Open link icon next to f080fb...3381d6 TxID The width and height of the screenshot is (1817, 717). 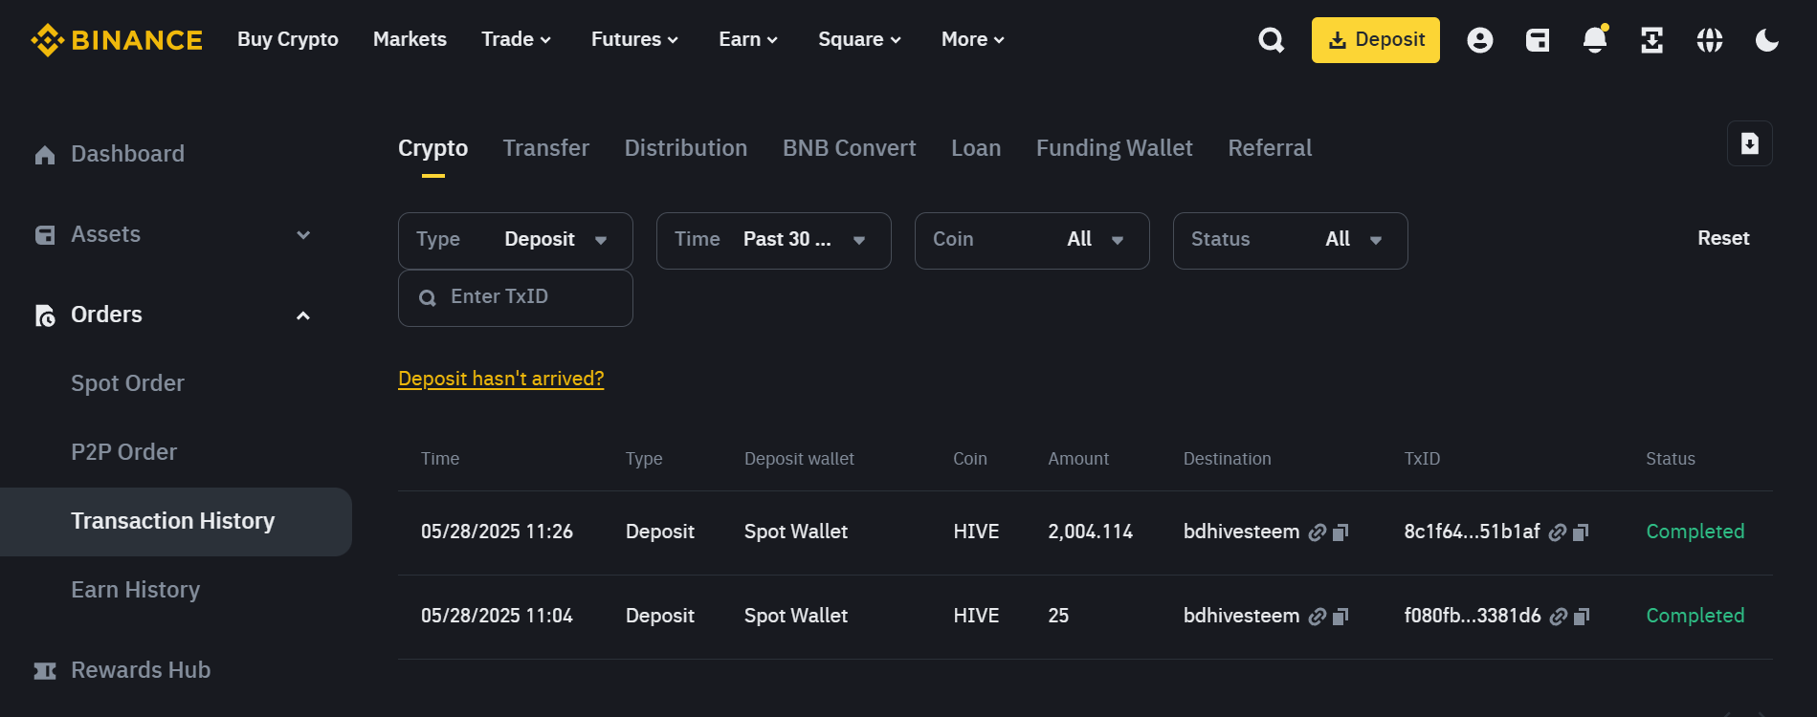pos(1559,617)
